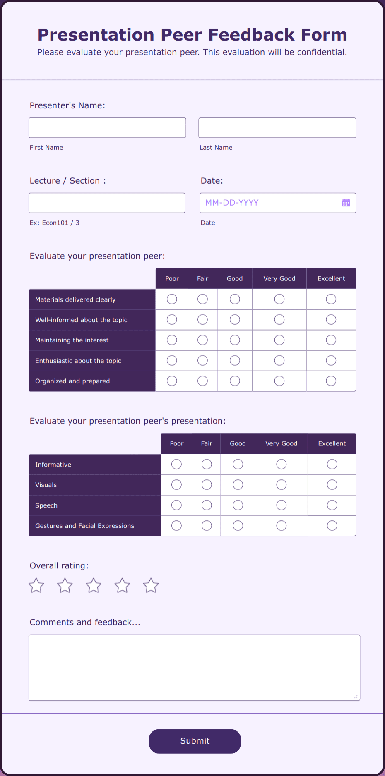Choose Poor for Well-informed about the topic
The image size is (385, 776).
pyautogui.click(x=171, y=319)
